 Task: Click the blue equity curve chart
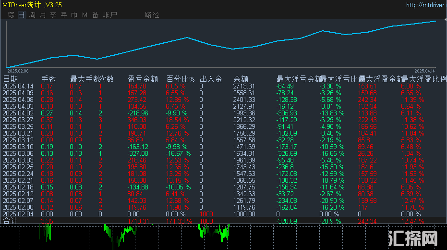[x=221, y=44]
